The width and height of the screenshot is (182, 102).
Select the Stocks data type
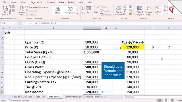tap(58, 10)
